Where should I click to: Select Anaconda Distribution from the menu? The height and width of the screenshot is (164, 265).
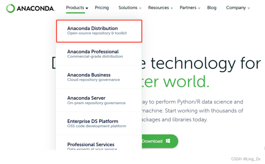[99, 31]
